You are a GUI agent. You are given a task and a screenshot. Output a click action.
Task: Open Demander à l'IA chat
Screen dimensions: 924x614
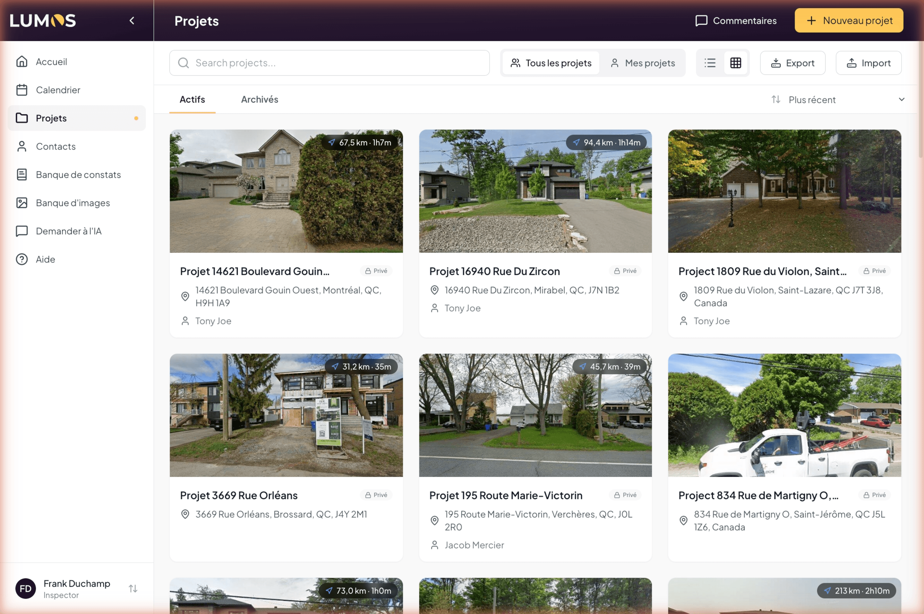(77, 231)
